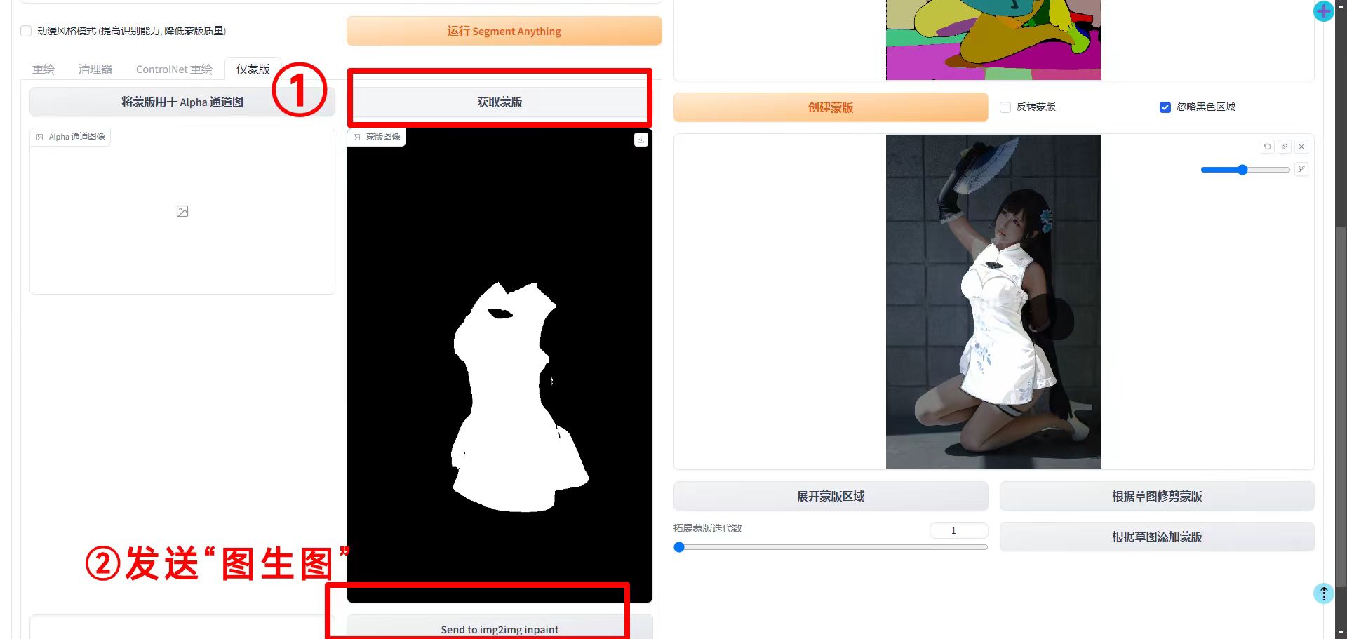Click the blue plus icon at top right

(x=1323, y=11)
